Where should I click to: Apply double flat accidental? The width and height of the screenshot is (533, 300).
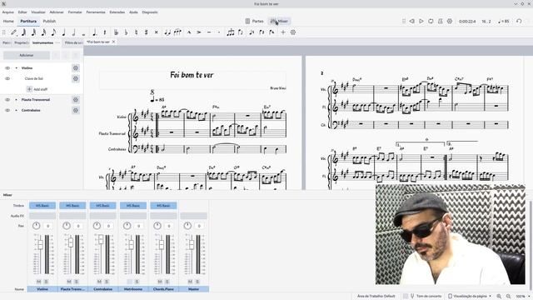[116, 32]
